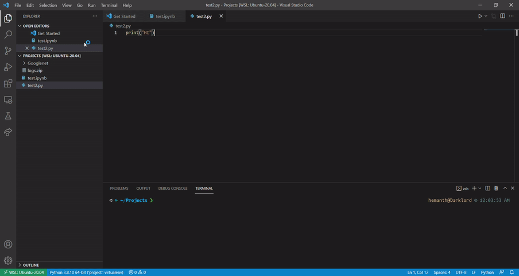Select test2.py in the file tree
The image size is (519, 276).
point(35,86)
